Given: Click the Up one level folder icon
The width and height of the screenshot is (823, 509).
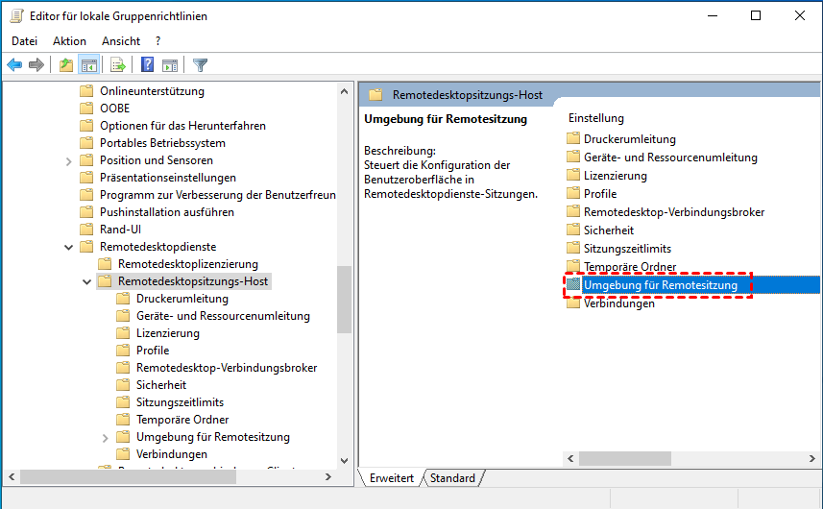Looking at the screenshot, I should [x=65, y=65].
